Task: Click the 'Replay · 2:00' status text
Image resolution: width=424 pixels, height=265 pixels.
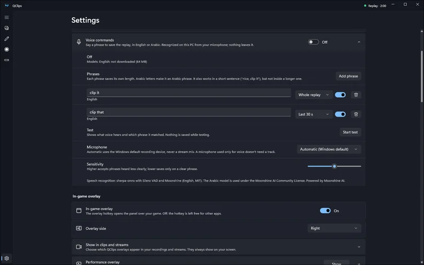Action: point(377,6)
